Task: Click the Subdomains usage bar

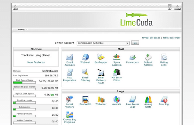Action: 25,109
